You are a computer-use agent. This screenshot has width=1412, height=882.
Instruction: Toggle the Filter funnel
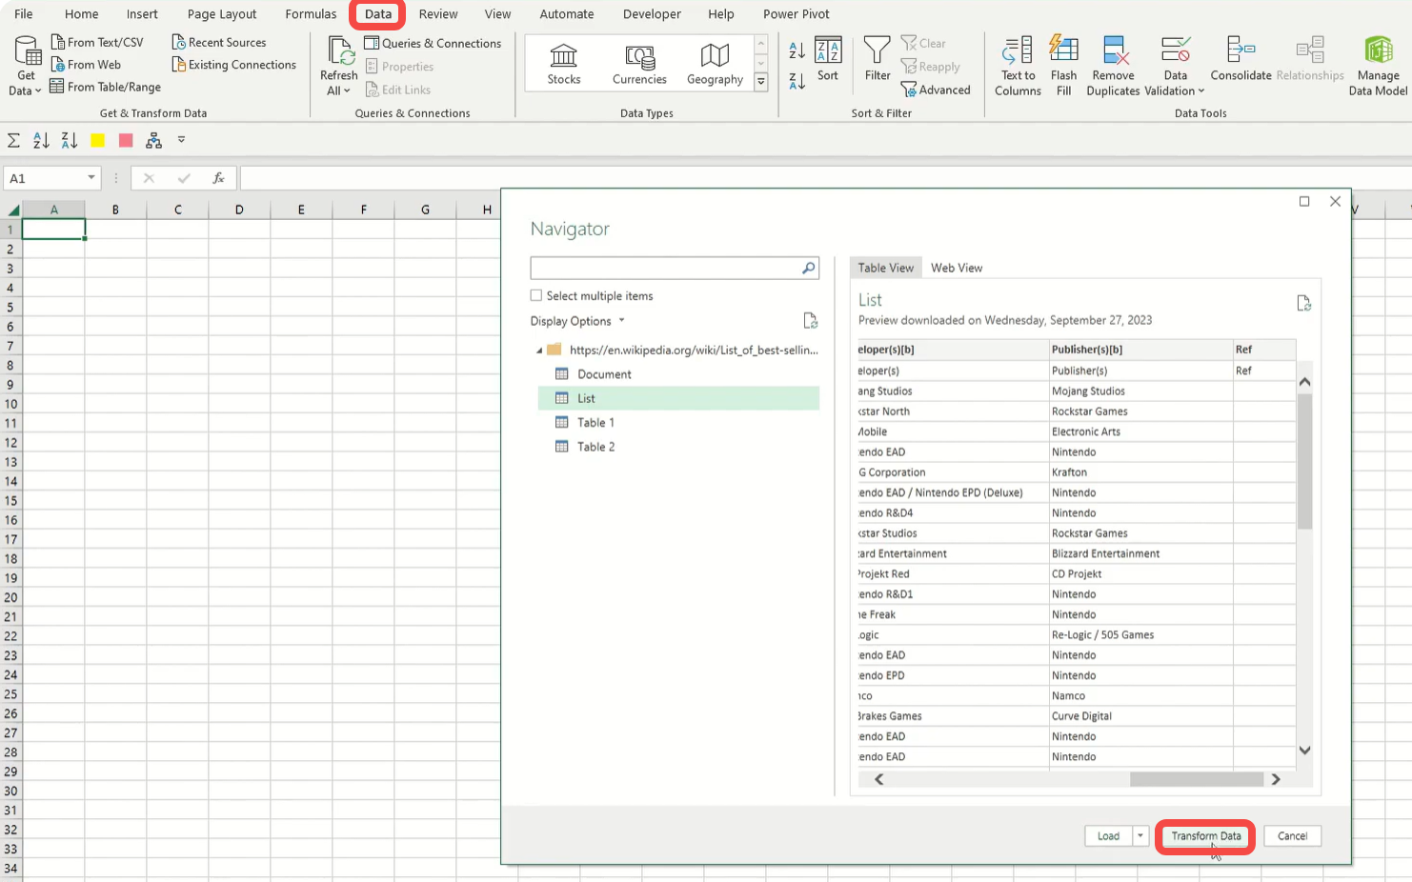877,59
